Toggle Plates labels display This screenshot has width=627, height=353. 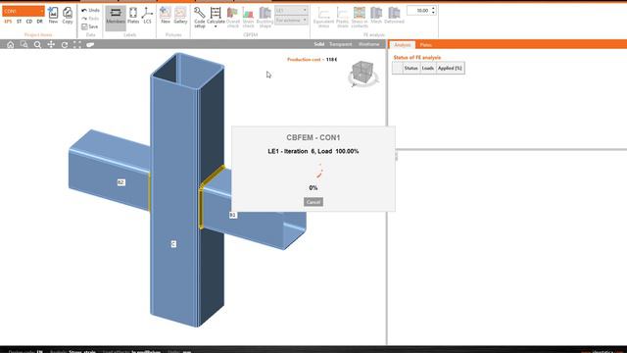point(133,16)
